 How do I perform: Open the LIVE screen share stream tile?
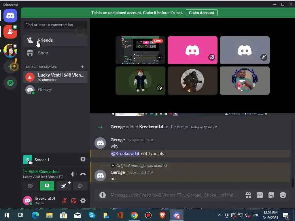(140, 50)
